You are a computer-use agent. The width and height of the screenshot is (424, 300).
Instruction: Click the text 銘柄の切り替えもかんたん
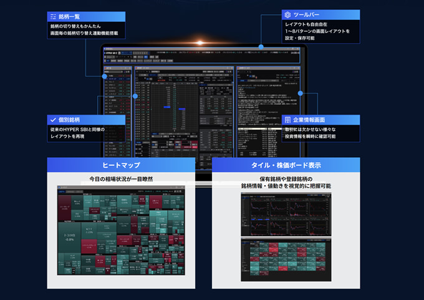click(x=75, y=26)
